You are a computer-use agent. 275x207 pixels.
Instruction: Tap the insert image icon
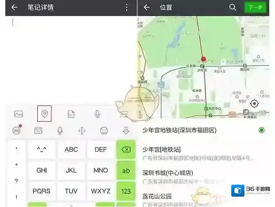pyautogui.click(x=18, y=114)
